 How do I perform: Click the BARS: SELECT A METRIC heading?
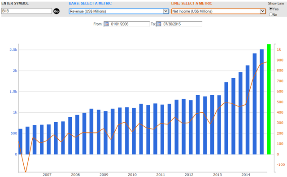click(x=90, y=3)
